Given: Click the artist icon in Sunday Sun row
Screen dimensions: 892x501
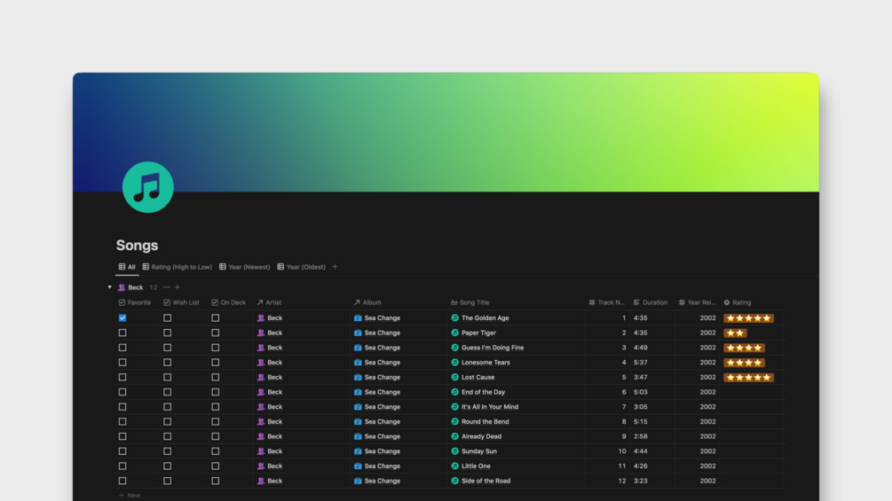Looking at the screenshot, I should pyautogui.click(x=261, y=451).
